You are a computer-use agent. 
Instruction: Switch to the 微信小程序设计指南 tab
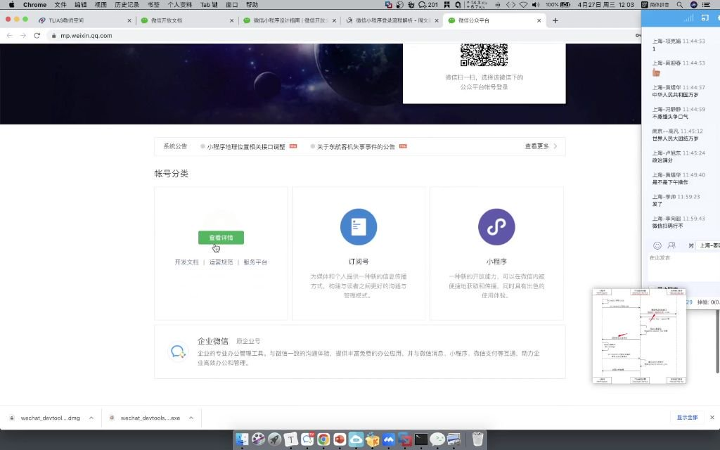point(290,20)
